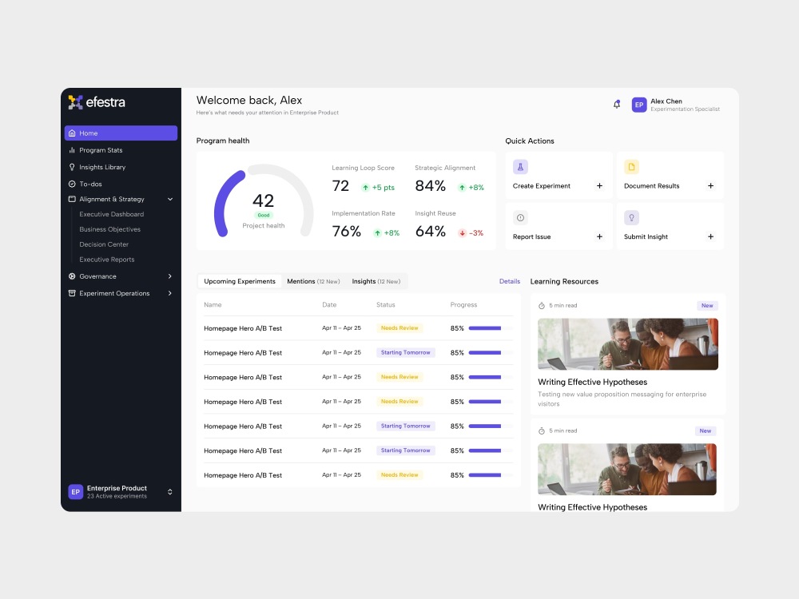Click the Create Experiment quick action
Viewport: 799px width, 599px height.
559,176
